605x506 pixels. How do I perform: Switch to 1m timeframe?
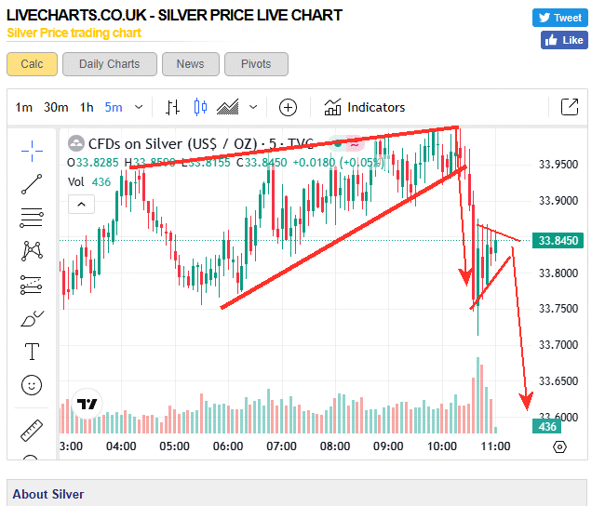[x=24, y=107]
